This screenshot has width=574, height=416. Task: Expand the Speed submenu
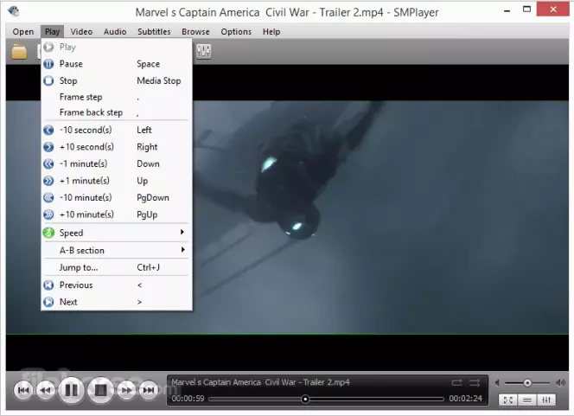(117, 233)
